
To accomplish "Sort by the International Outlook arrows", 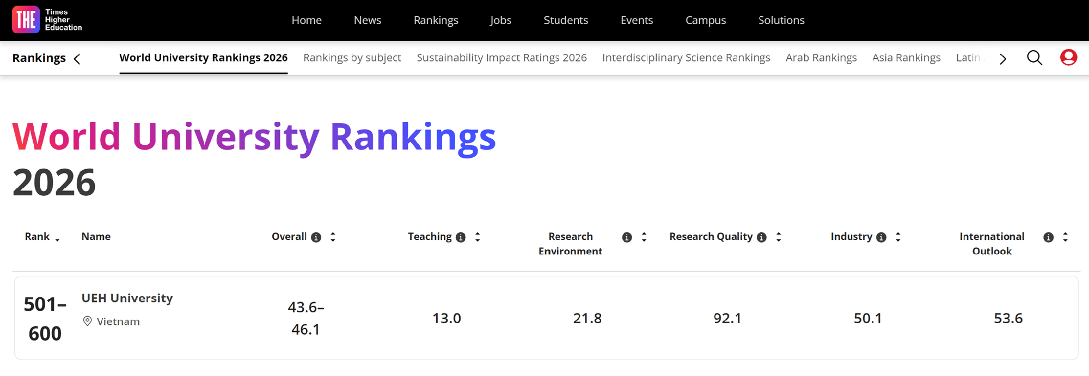I will pos(1065,237).
